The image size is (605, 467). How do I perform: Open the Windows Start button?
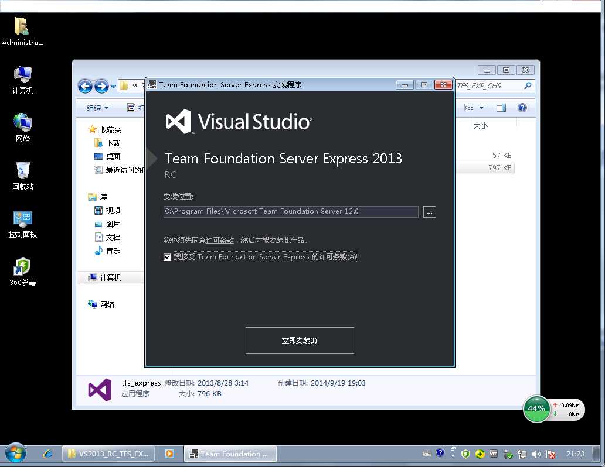click(x=16, y=454)
